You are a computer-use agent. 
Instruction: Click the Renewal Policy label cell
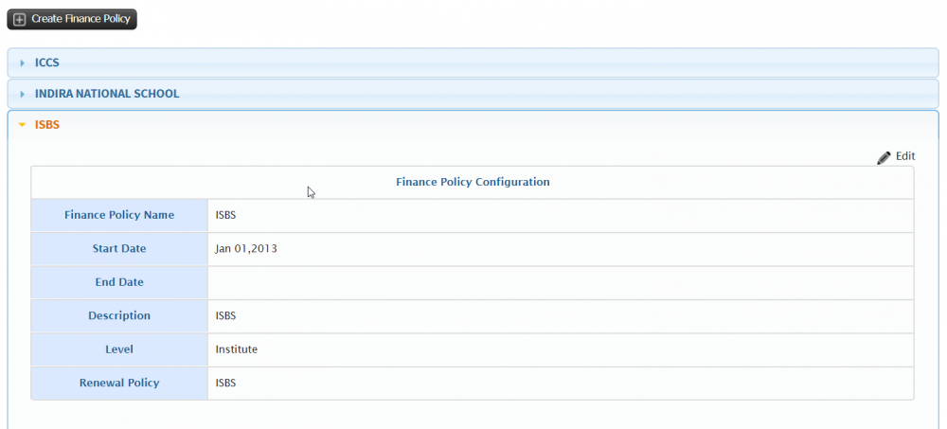[119, 384]
